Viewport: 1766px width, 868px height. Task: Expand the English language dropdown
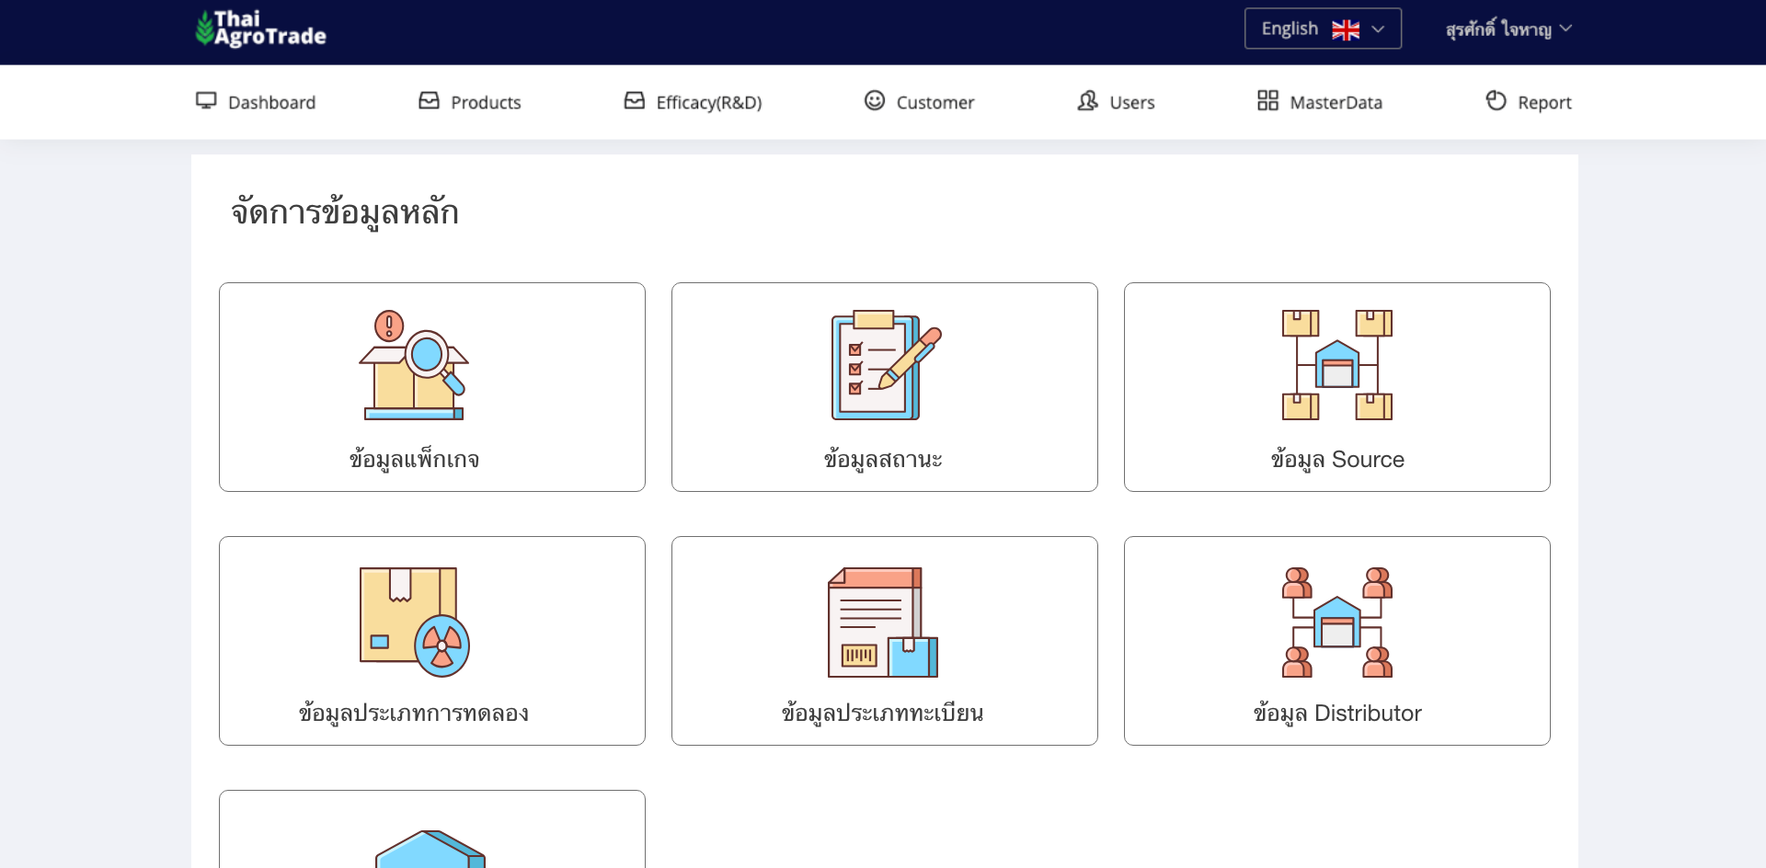(1322, 29)
